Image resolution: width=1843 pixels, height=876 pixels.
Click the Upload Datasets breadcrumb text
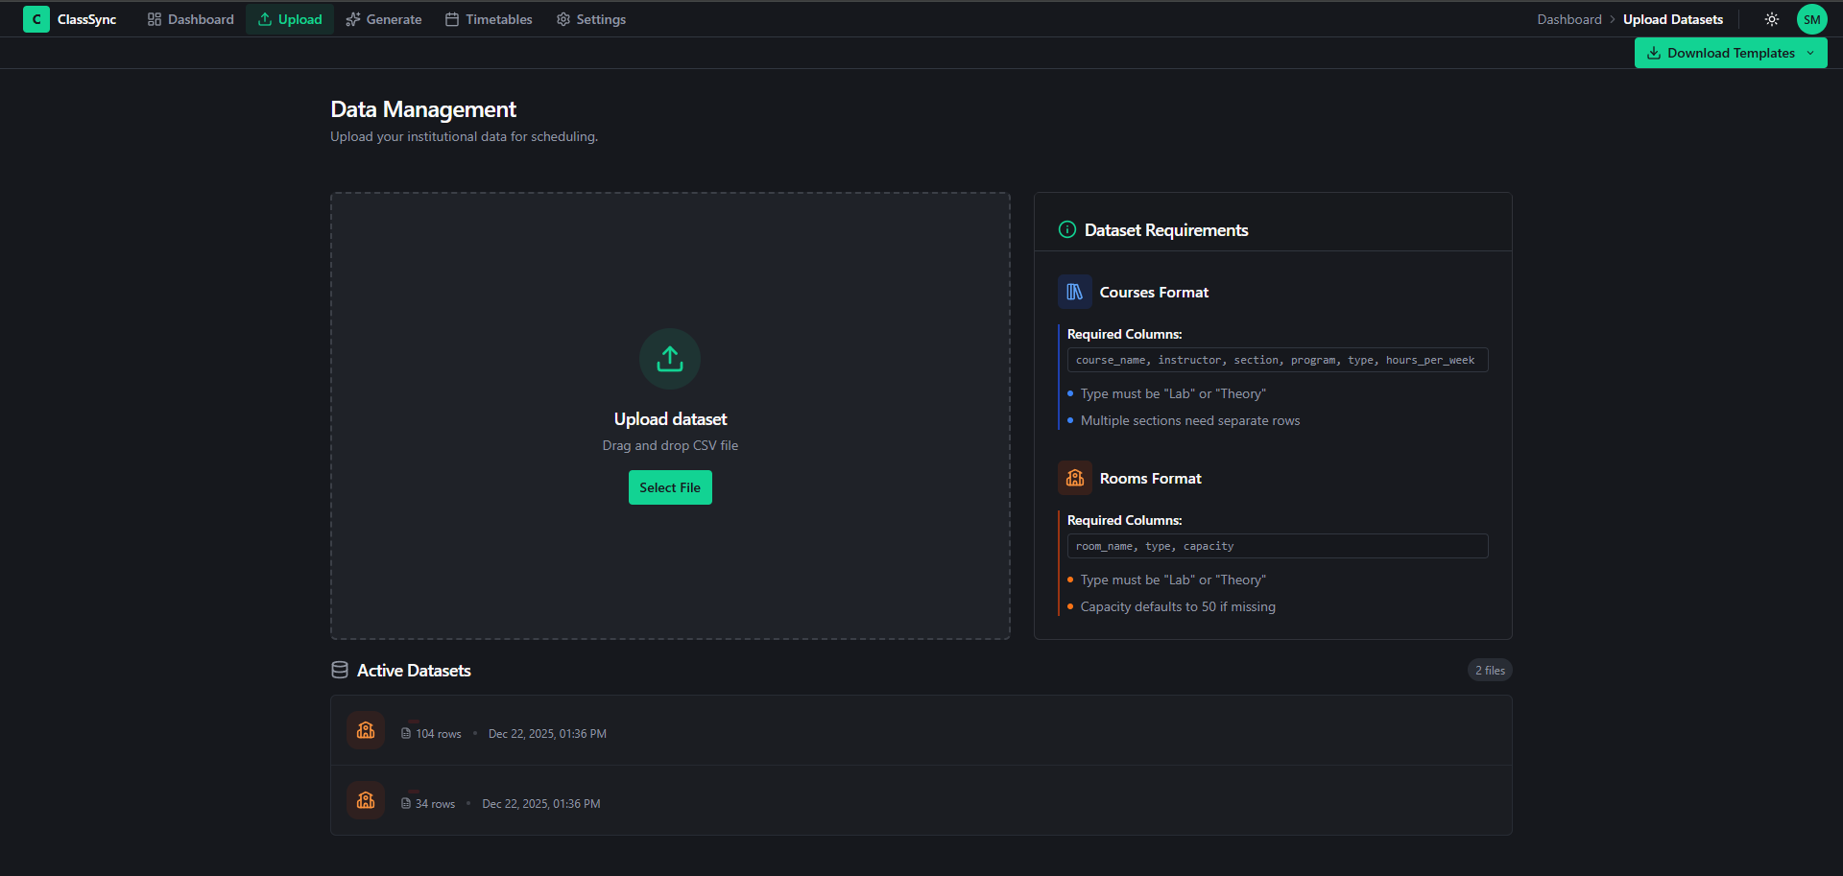click(1673, 19)
